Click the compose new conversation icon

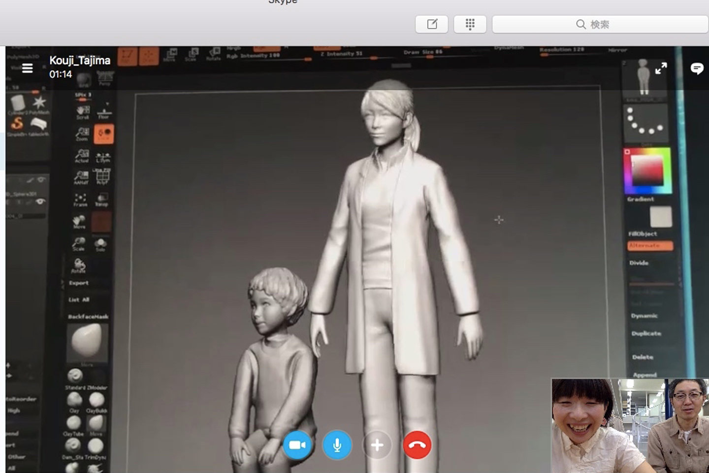click(x=432, y=24)
